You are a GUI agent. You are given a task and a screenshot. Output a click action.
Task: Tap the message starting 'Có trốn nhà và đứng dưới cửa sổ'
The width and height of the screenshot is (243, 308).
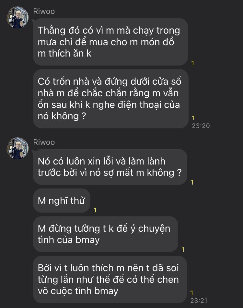[x=111, y=99]
